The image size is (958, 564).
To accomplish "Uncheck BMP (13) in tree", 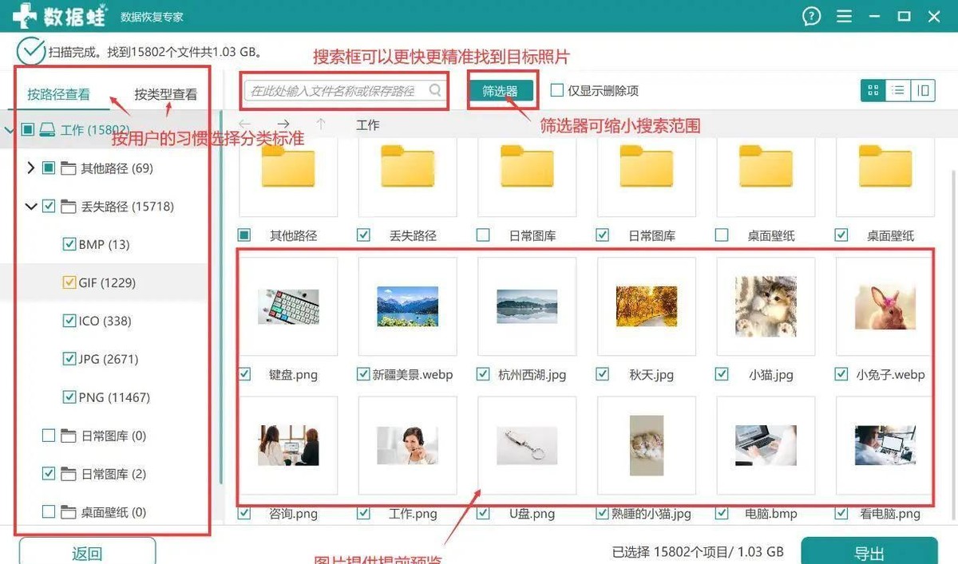I will (69, 245).
